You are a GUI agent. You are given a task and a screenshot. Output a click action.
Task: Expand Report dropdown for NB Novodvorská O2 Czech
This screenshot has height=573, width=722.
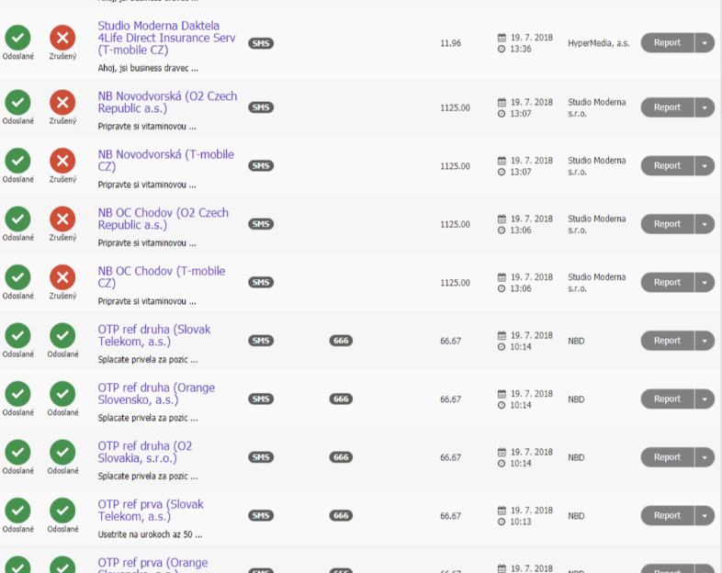tap(705, 107)
